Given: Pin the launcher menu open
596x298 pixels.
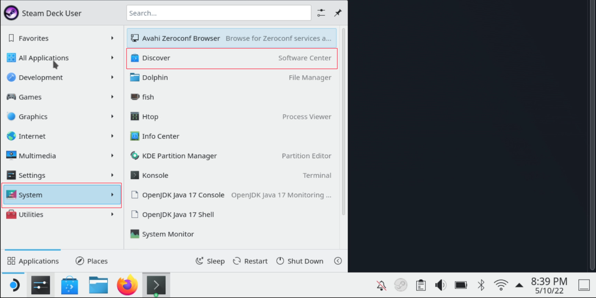Looking at the screenshot, I should (x=338, y=13).
